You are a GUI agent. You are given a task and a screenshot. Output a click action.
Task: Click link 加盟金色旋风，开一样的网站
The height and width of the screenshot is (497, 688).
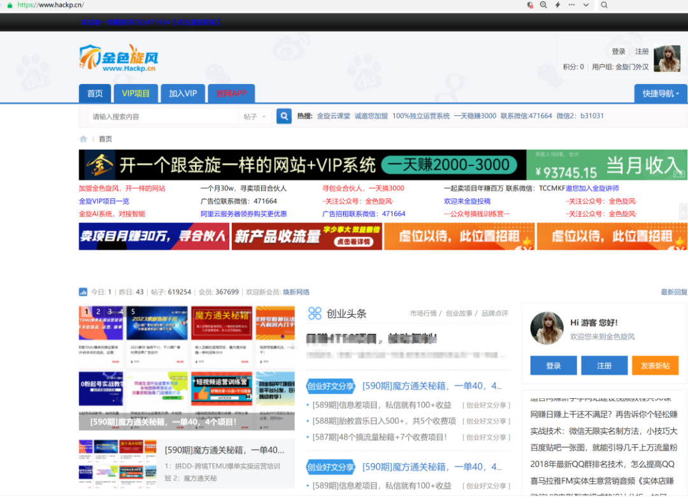click(122, 189)
